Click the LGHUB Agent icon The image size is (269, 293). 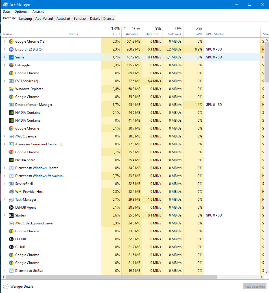click(x=11, y=207)
